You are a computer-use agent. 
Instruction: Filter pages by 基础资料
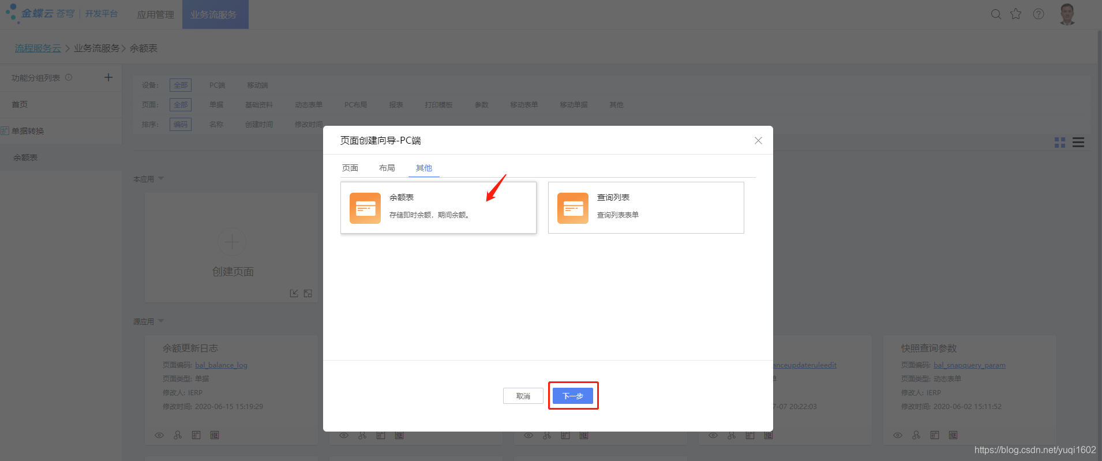pyautogui.click(x=259, y=105)
